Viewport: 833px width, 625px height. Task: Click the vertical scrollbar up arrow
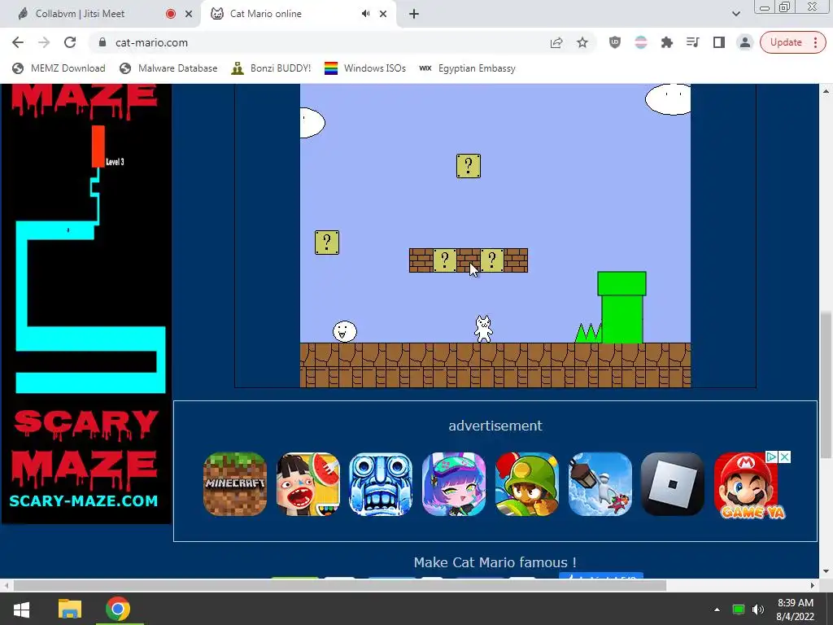(x=826, y=91)
